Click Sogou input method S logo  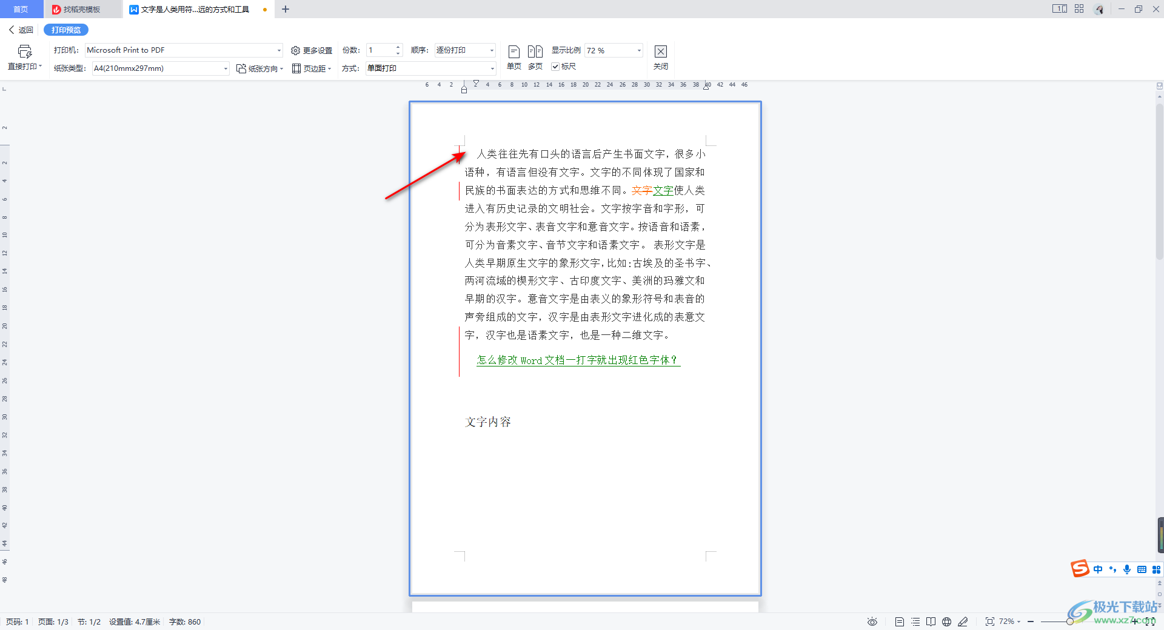click(x=1080, y=569)
